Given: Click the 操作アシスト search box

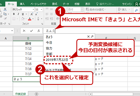Looking at the screenshot, I should pyautogui.click(x=105, y=4).
